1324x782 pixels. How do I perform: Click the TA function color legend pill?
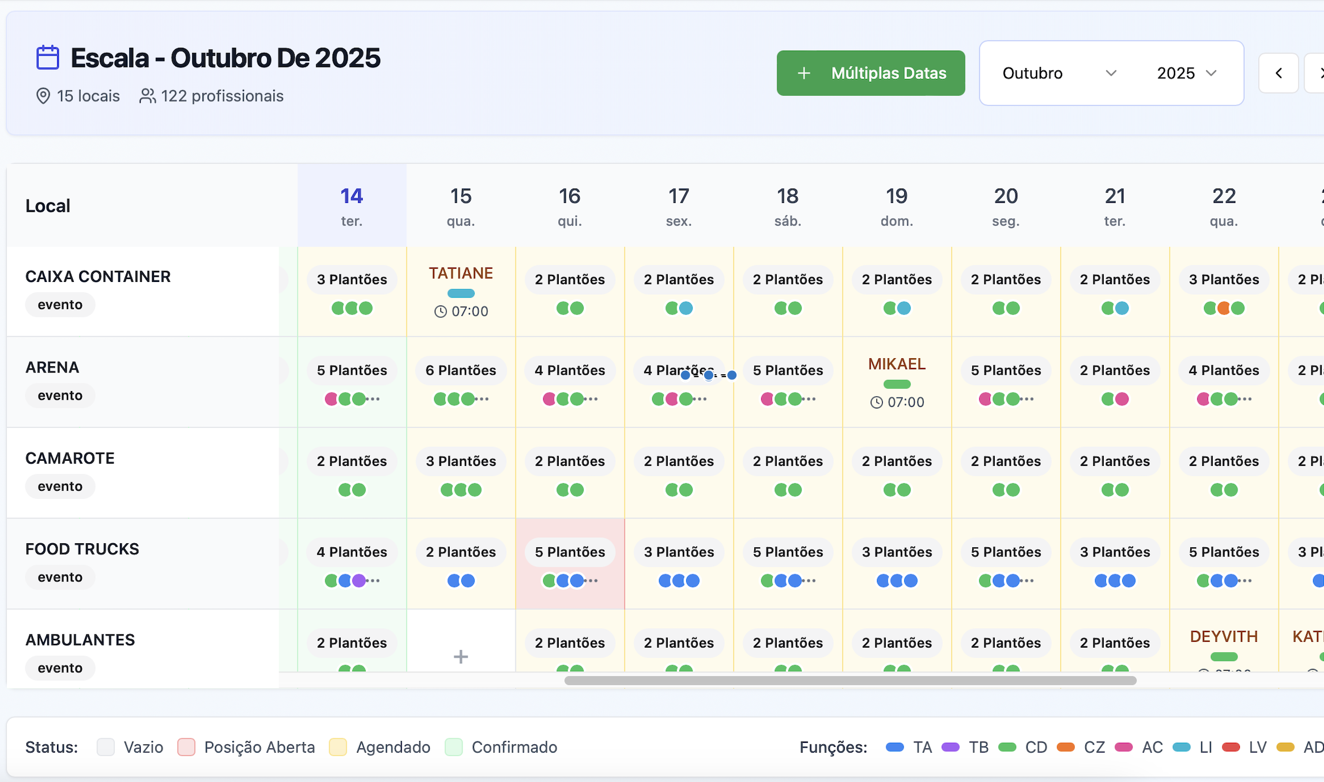(x=894, y=747)
